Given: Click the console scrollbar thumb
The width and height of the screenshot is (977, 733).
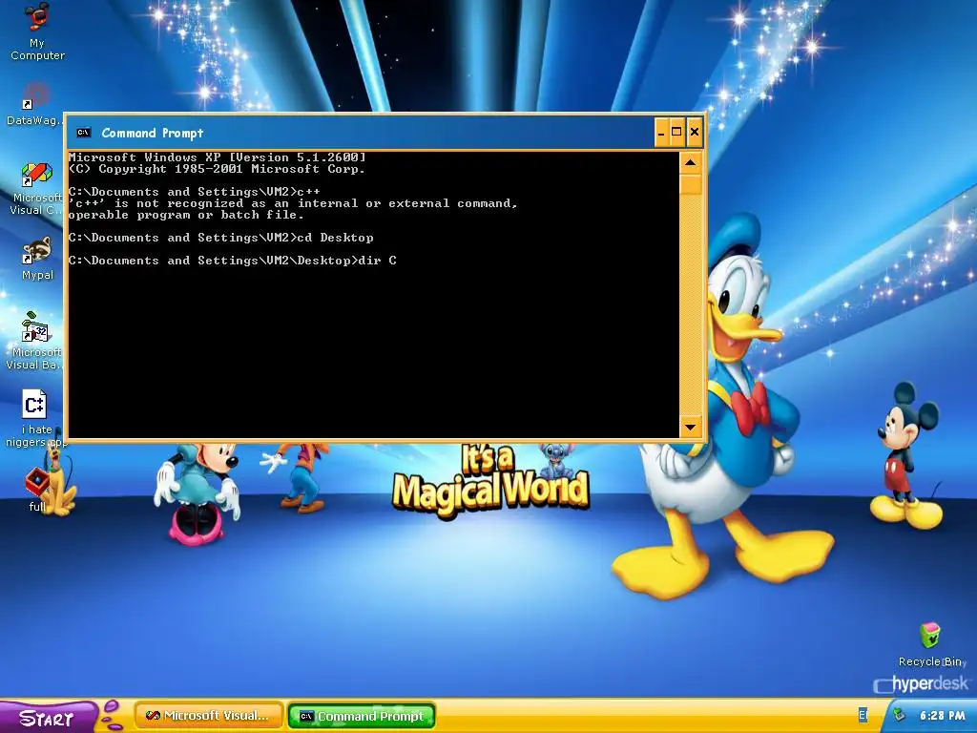Looking at the screenshot, I should point(691,185).
